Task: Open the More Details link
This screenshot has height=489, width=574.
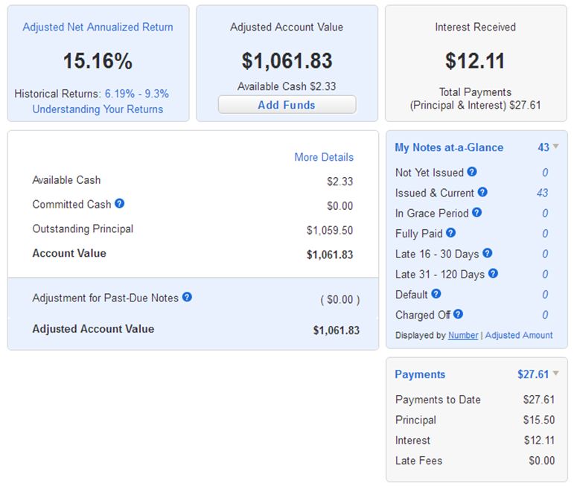Action: pyautogui.click(x=324, y=157)
